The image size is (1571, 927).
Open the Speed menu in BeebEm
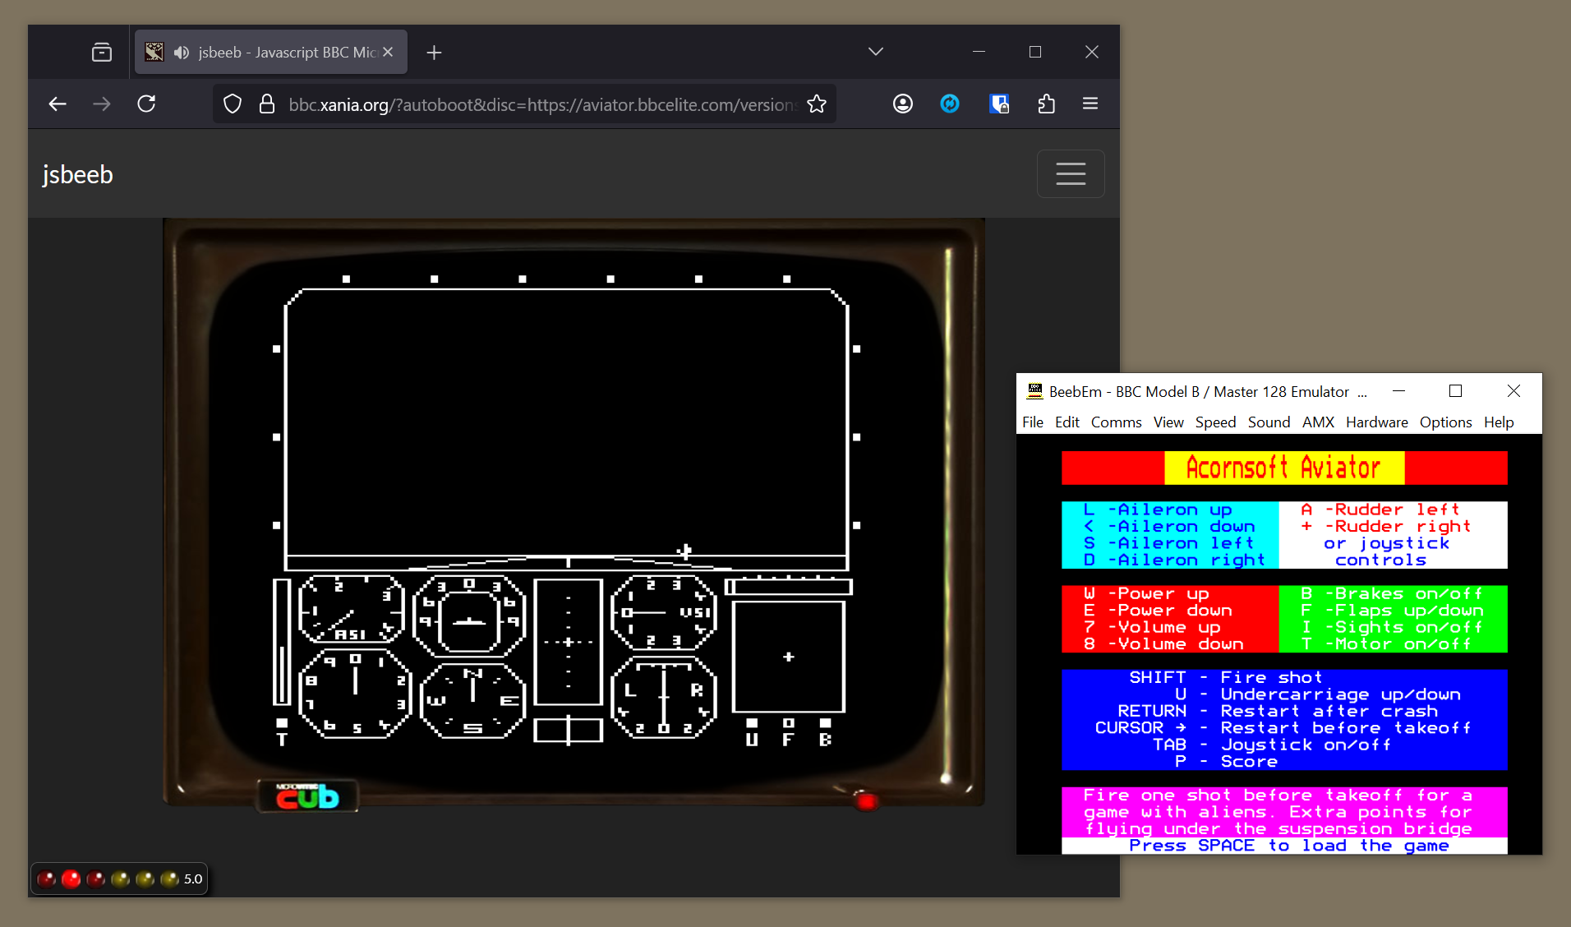[1215, 422]
